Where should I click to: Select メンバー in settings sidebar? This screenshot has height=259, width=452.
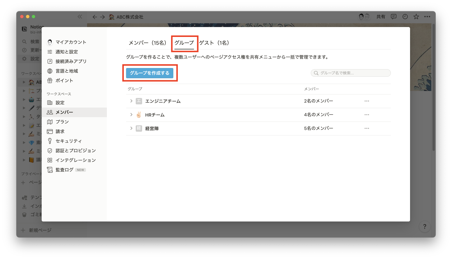click(x=74, y=112)
